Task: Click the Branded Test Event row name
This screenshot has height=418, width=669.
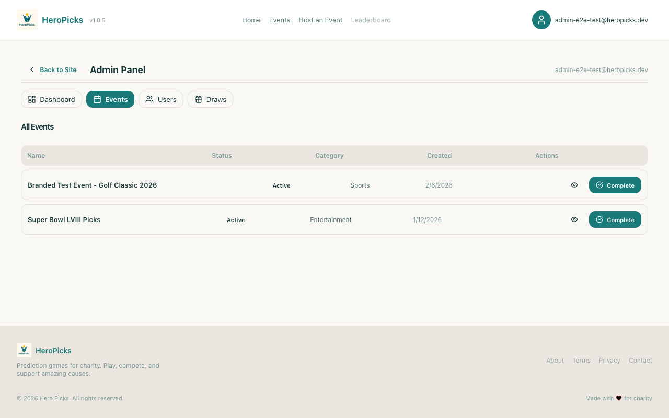Action: pyautogui.click(x=92, y=185)
